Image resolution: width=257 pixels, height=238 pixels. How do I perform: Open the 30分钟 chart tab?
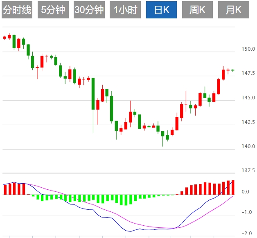coord(89,10)
